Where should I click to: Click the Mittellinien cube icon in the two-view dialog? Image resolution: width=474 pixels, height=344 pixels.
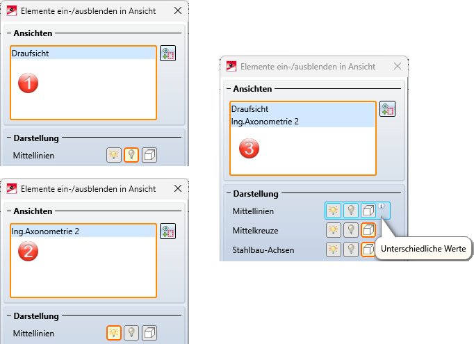(x=368, y=211)
